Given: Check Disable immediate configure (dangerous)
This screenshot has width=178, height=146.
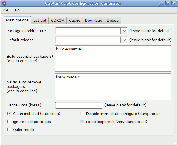Looking at the screenshot, I should [82, 114].
